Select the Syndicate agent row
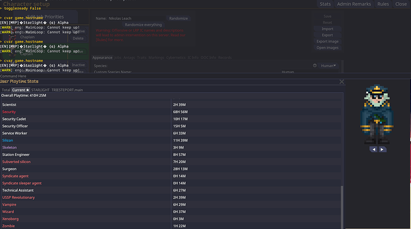 171,176
